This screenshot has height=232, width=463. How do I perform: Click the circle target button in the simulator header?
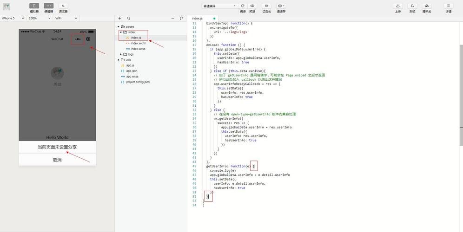(x=88, y=39)
